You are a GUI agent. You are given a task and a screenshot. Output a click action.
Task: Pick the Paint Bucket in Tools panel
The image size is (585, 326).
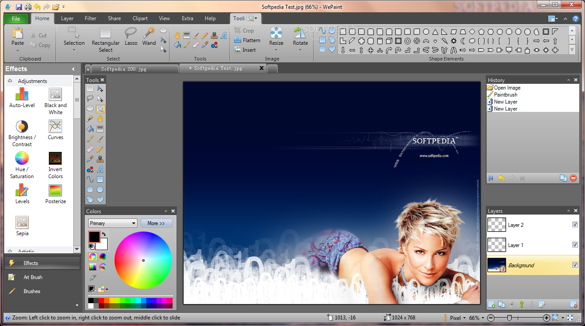tap(90, 129)
